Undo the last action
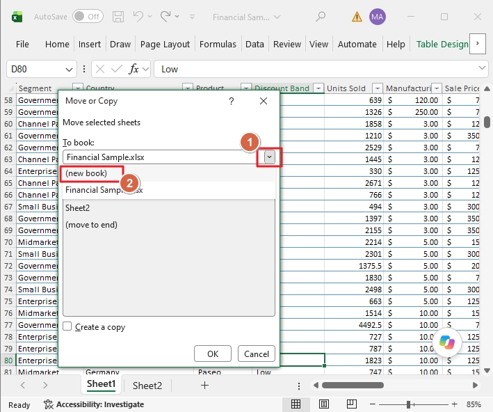This screenshot has width=493, height=412. coord(138,17)
